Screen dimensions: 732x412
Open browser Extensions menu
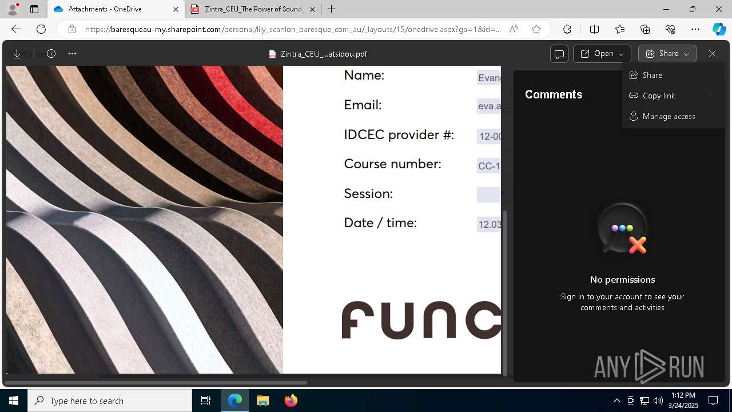tap(567, 29)
